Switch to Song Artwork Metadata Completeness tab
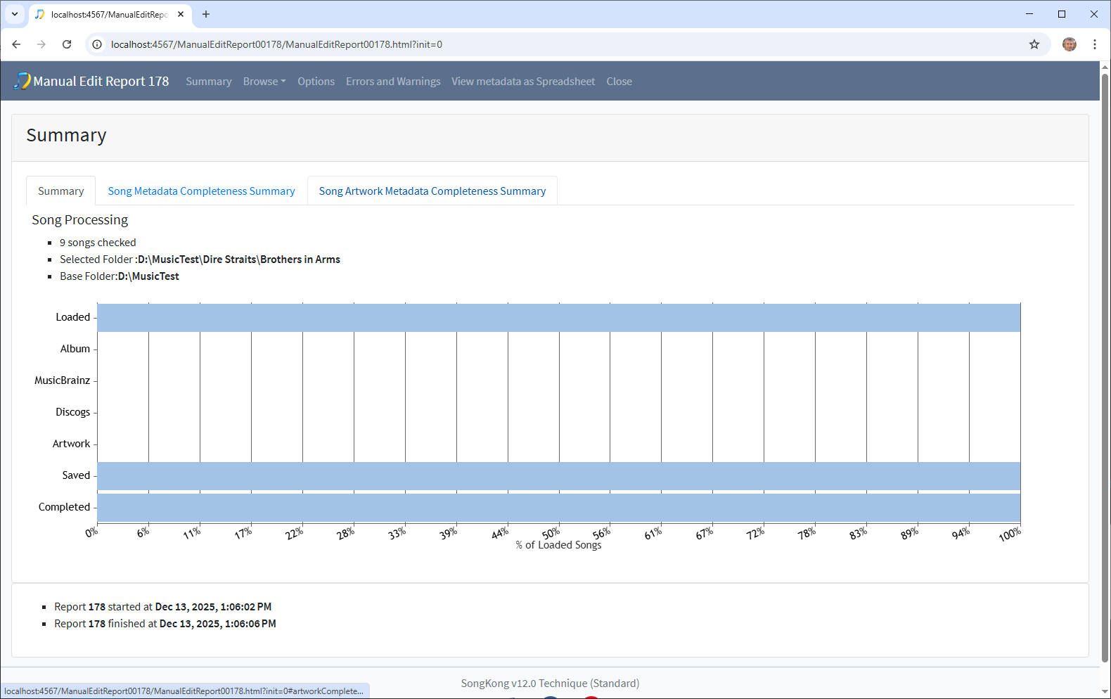The image size is (1111, 699). tap(432, 191)
